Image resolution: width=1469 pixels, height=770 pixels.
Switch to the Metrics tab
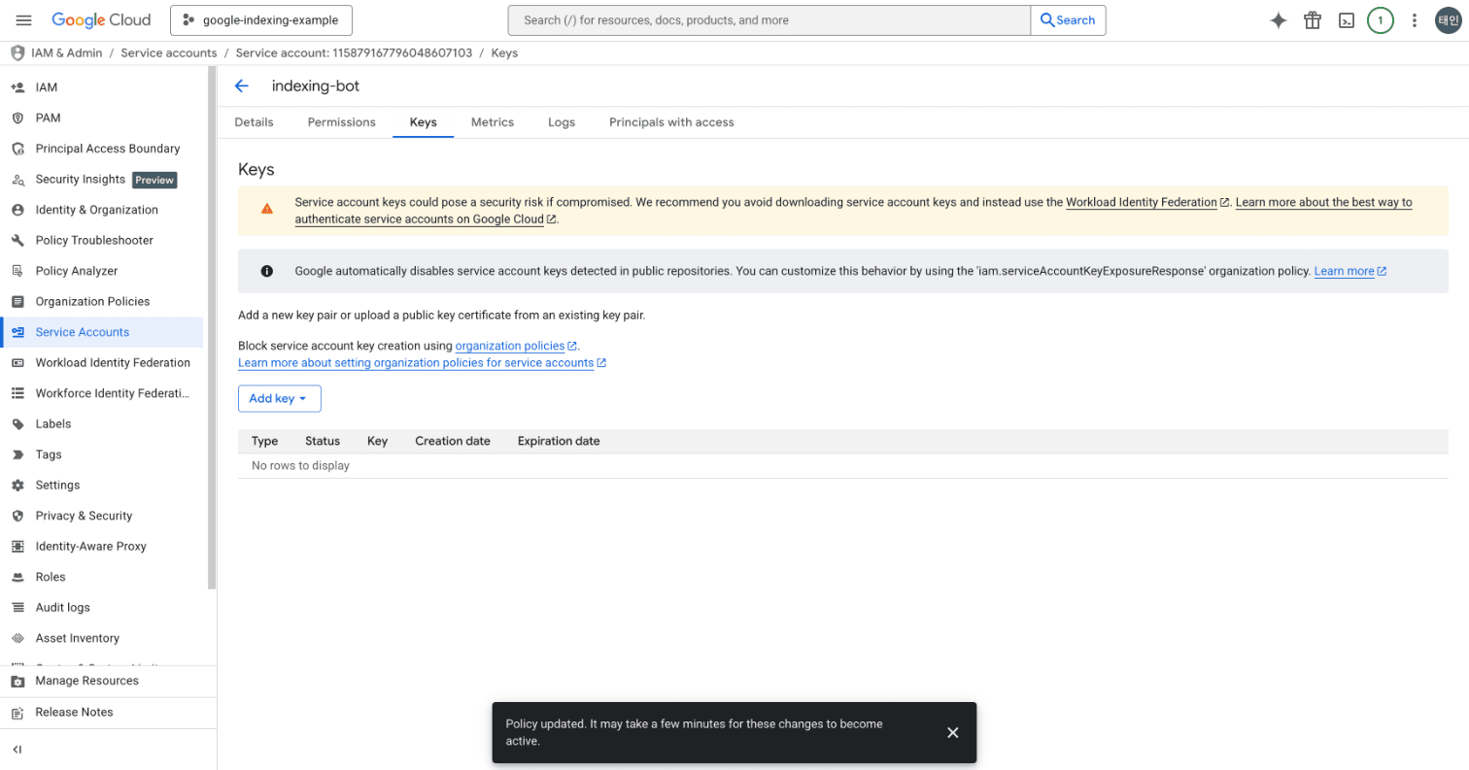(493, 122)
